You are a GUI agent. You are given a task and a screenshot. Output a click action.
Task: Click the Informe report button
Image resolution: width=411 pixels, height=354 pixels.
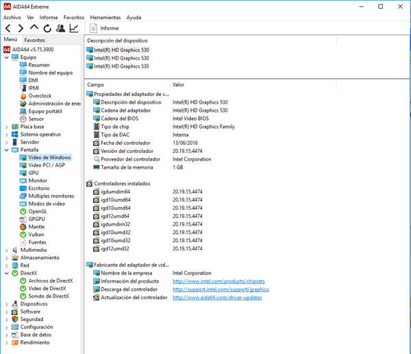coord(104,28)
